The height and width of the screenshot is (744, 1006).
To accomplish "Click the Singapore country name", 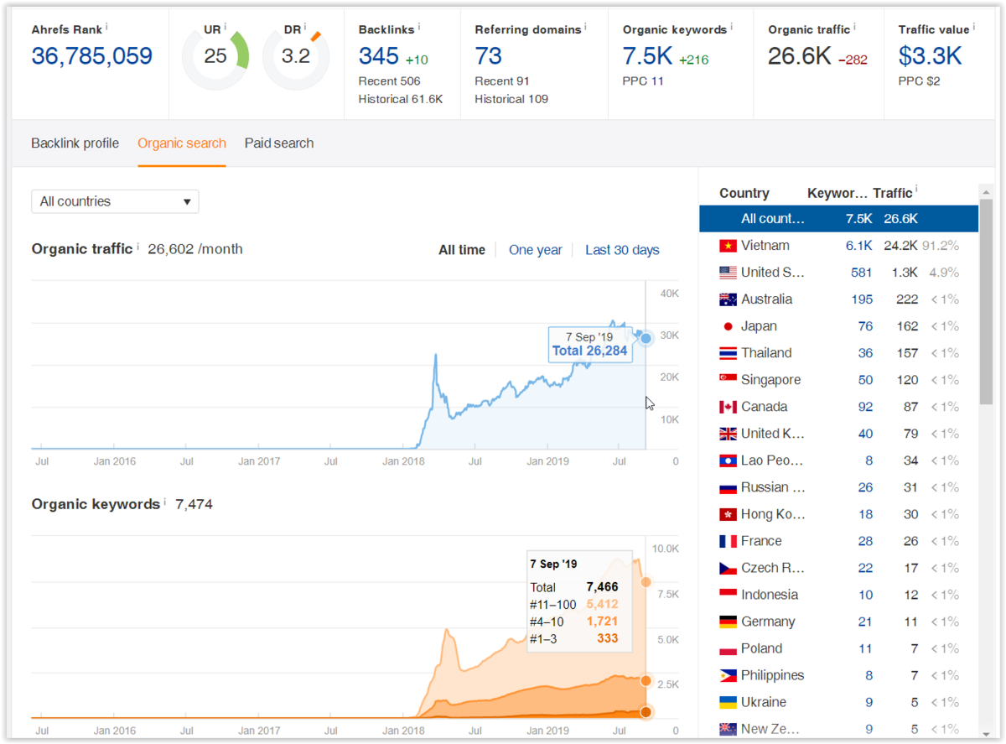I will pyautogui.click(x=770, y=380).
